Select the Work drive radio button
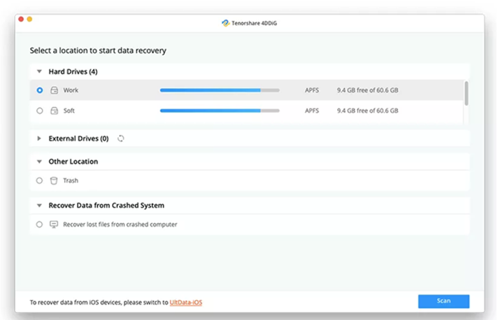This screenshot has width=497, height=320. pos(40,90)
